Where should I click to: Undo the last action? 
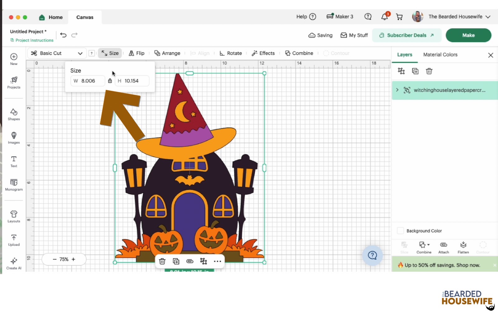pyautogui.click(x=63, y=35)
